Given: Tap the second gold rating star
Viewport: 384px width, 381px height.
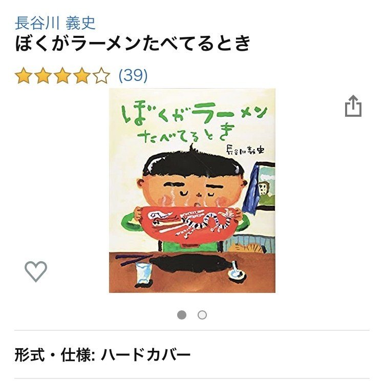Looking at the screenshot, I should click(x=43, y=76).
